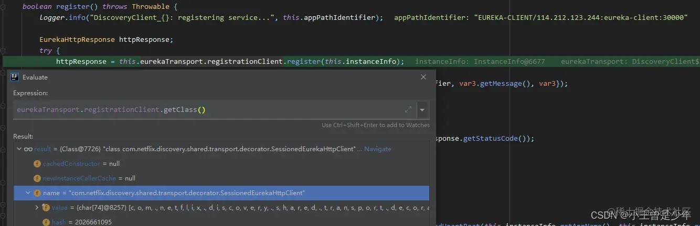Click the Navigate link in result row
700x226 pixels.
point(378,149)
